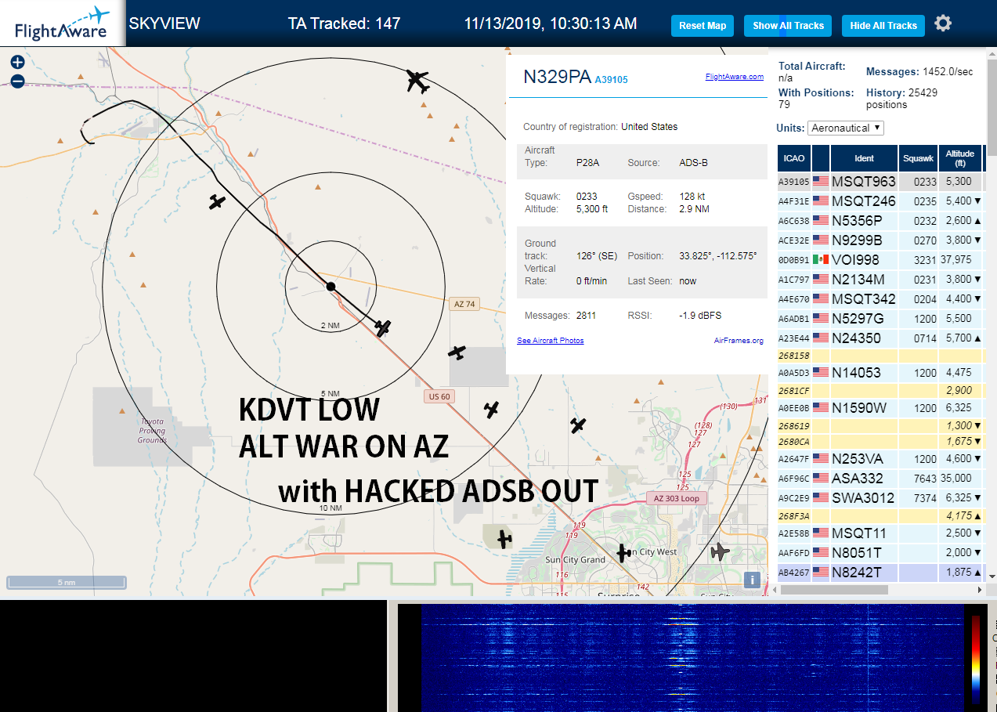The width and height of the screenshot is (997, 712).
Task: Click Reset Map button
Action: coord(703,26)
